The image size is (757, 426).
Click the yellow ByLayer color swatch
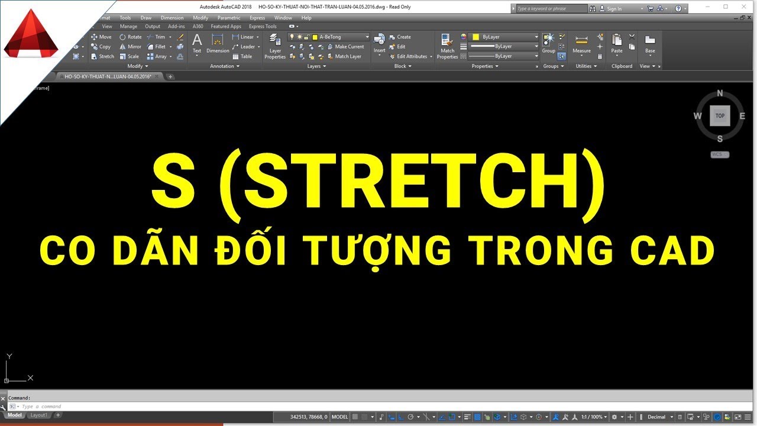[x=476, y=37]
